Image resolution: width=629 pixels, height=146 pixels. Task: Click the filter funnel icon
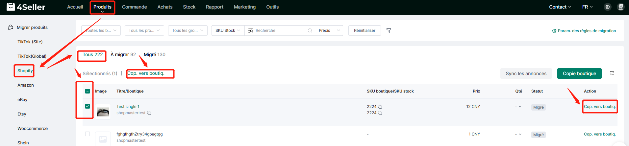coord(389,31)
